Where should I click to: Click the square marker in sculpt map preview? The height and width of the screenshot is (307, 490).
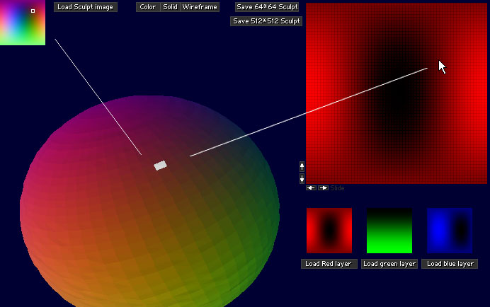coord(33,11)
